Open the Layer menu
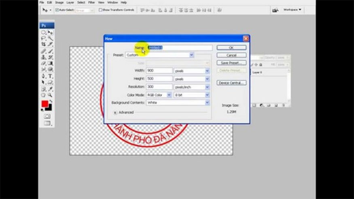This screenshot has height=199, width=354. tap(70, 2)
